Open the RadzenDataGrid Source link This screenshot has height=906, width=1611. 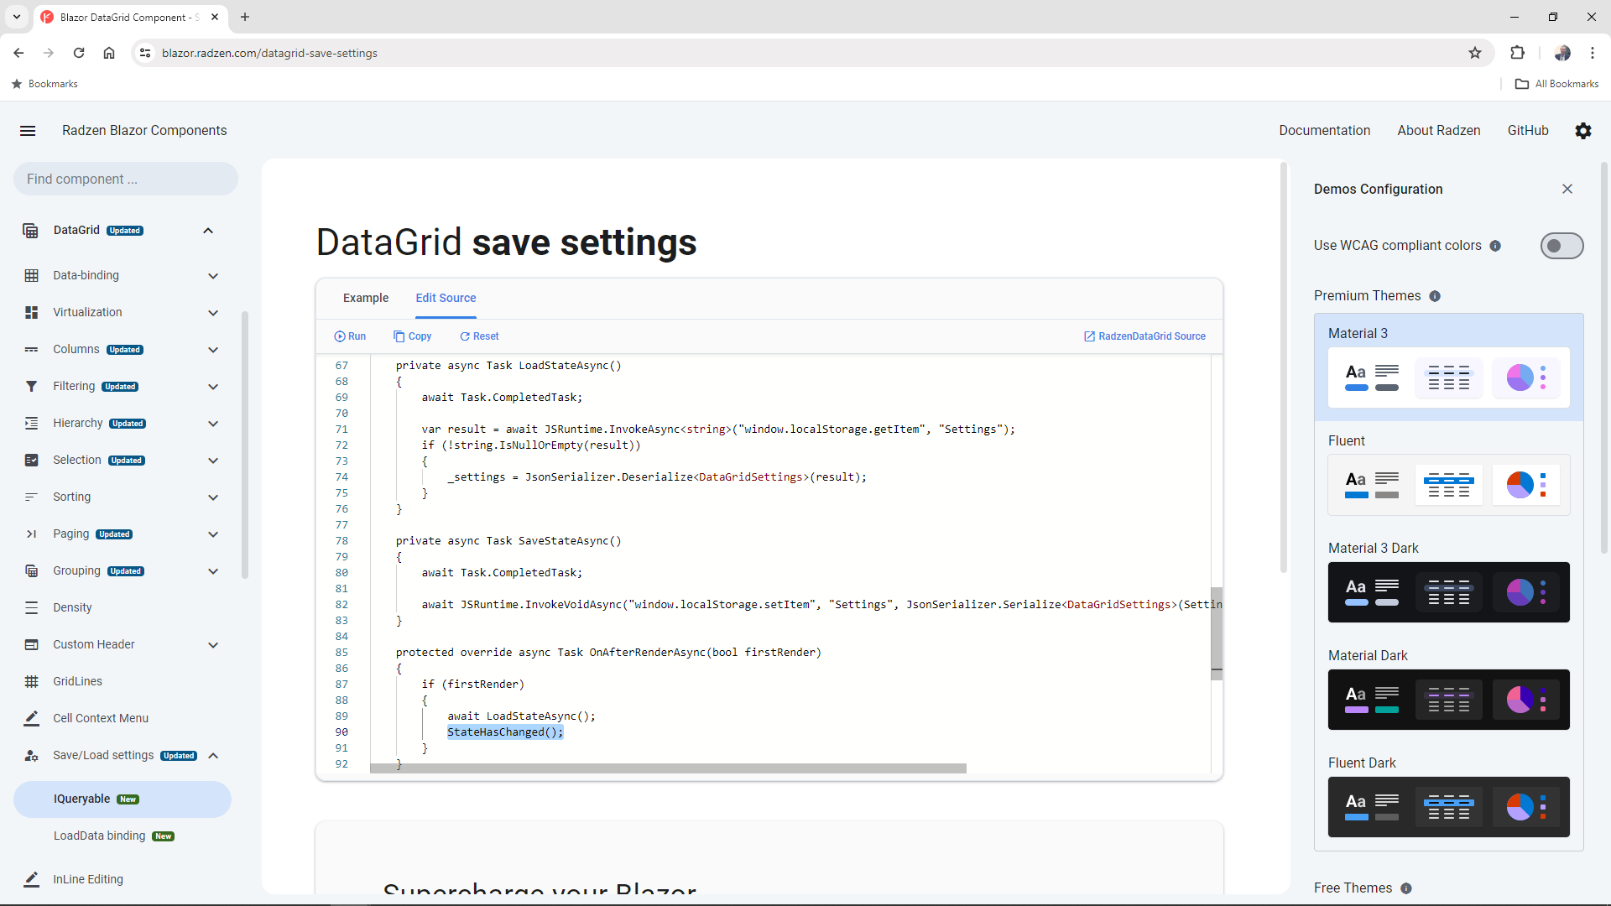(x=1144, y=336)
